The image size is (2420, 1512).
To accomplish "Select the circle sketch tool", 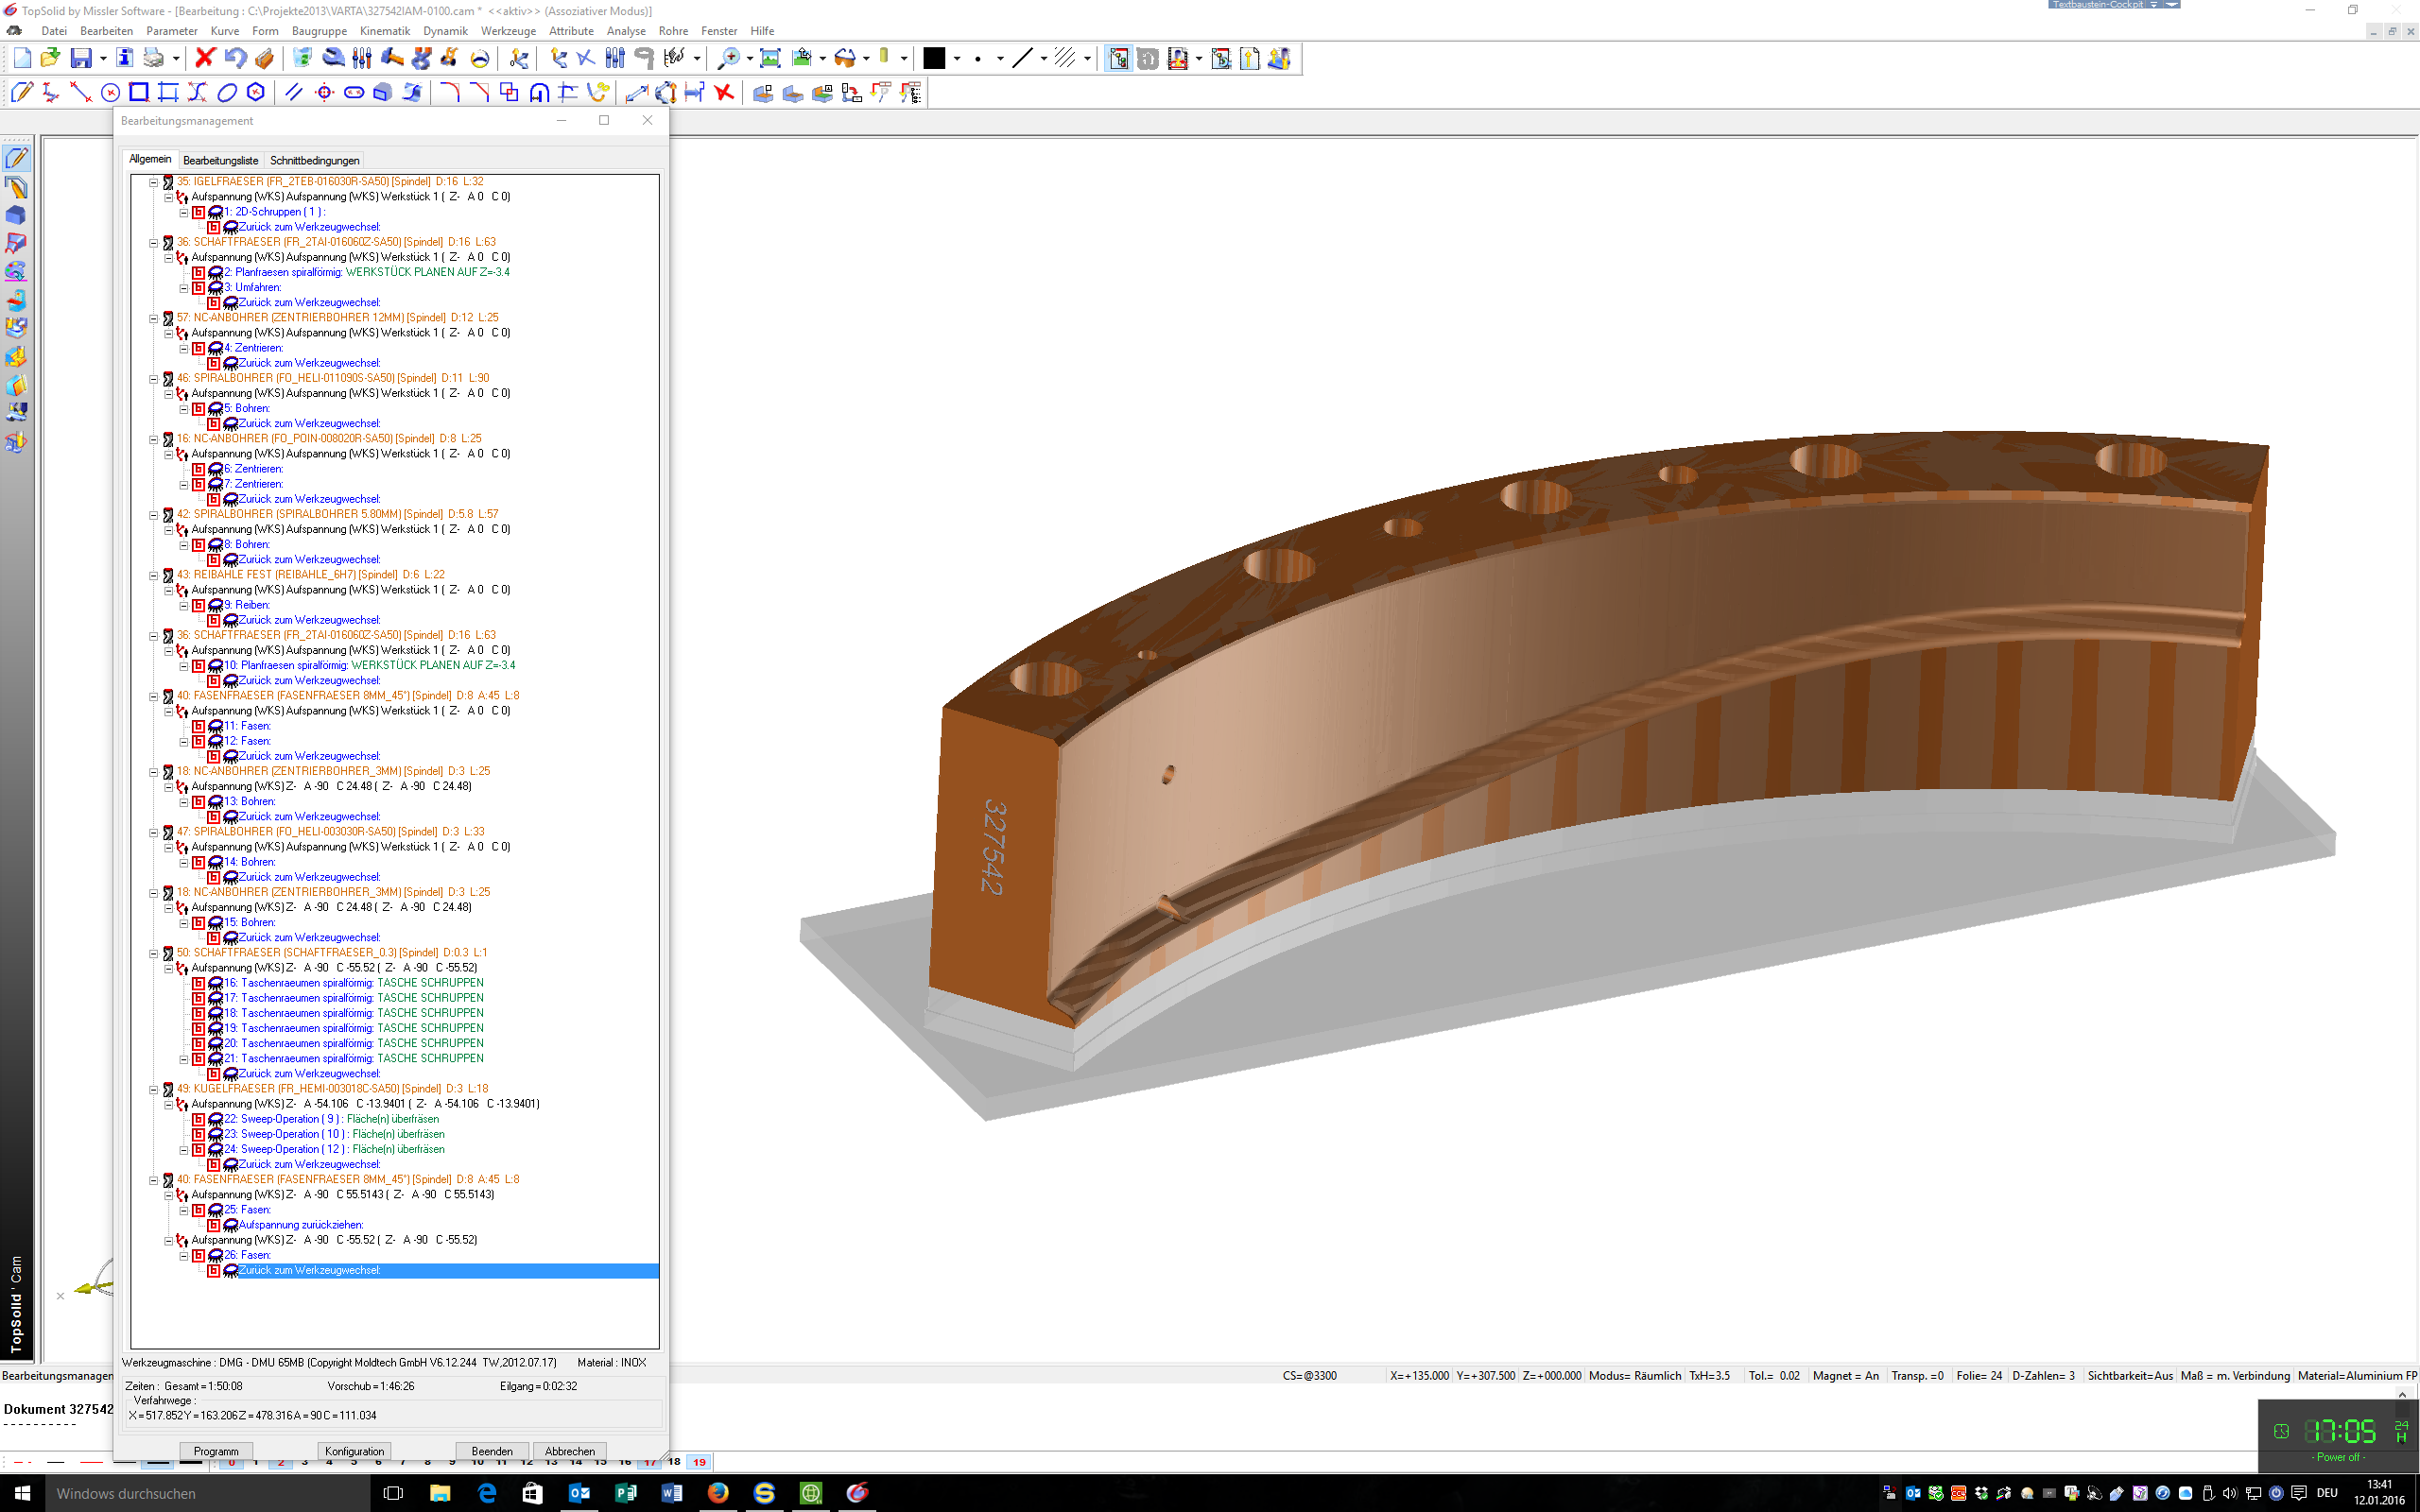I will click(x=110, y=93).
